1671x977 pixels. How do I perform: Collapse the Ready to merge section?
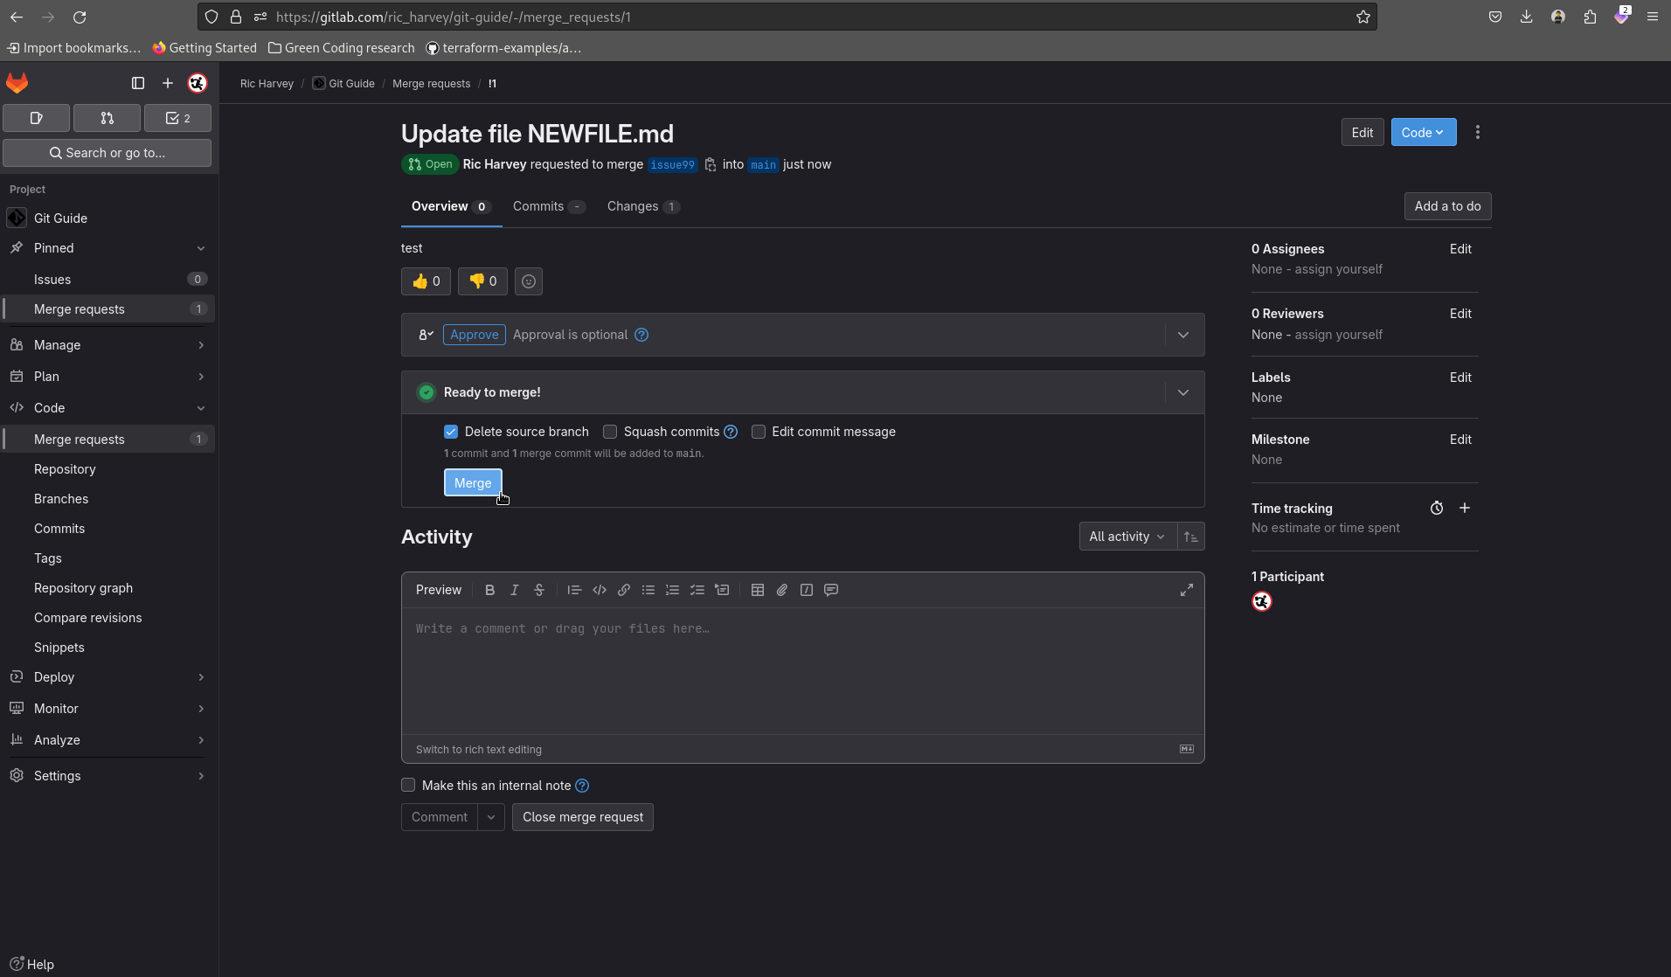[x=1183, y=392]
